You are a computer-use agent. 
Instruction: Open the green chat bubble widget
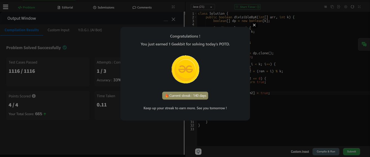tap(364, 44)
